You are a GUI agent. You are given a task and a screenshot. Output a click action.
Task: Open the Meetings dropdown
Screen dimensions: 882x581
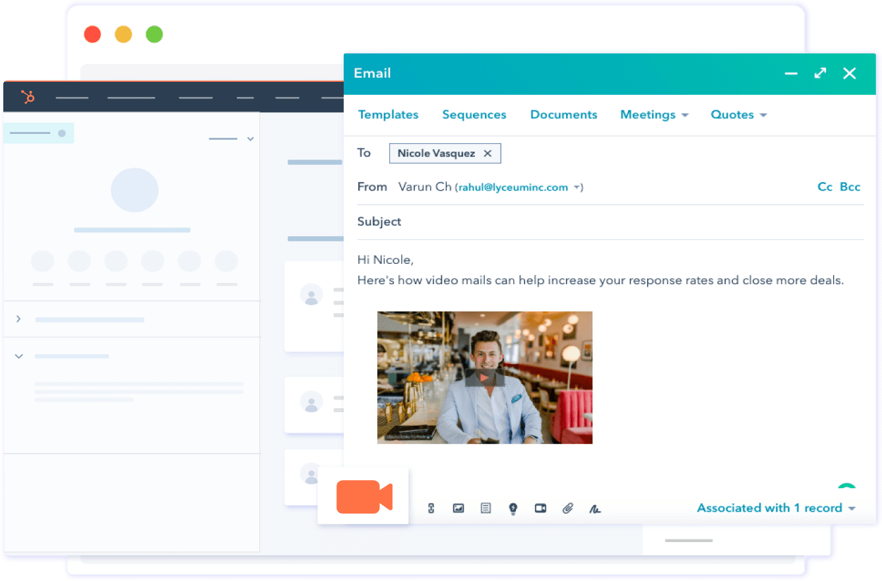654,114
